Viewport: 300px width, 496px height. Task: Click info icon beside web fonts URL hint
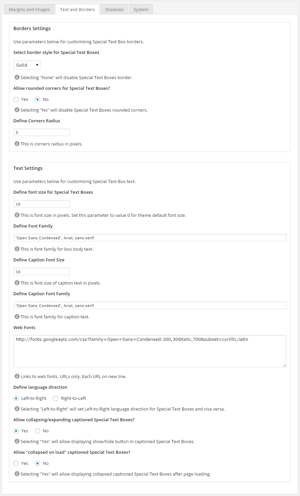click(x=17, y=376)
